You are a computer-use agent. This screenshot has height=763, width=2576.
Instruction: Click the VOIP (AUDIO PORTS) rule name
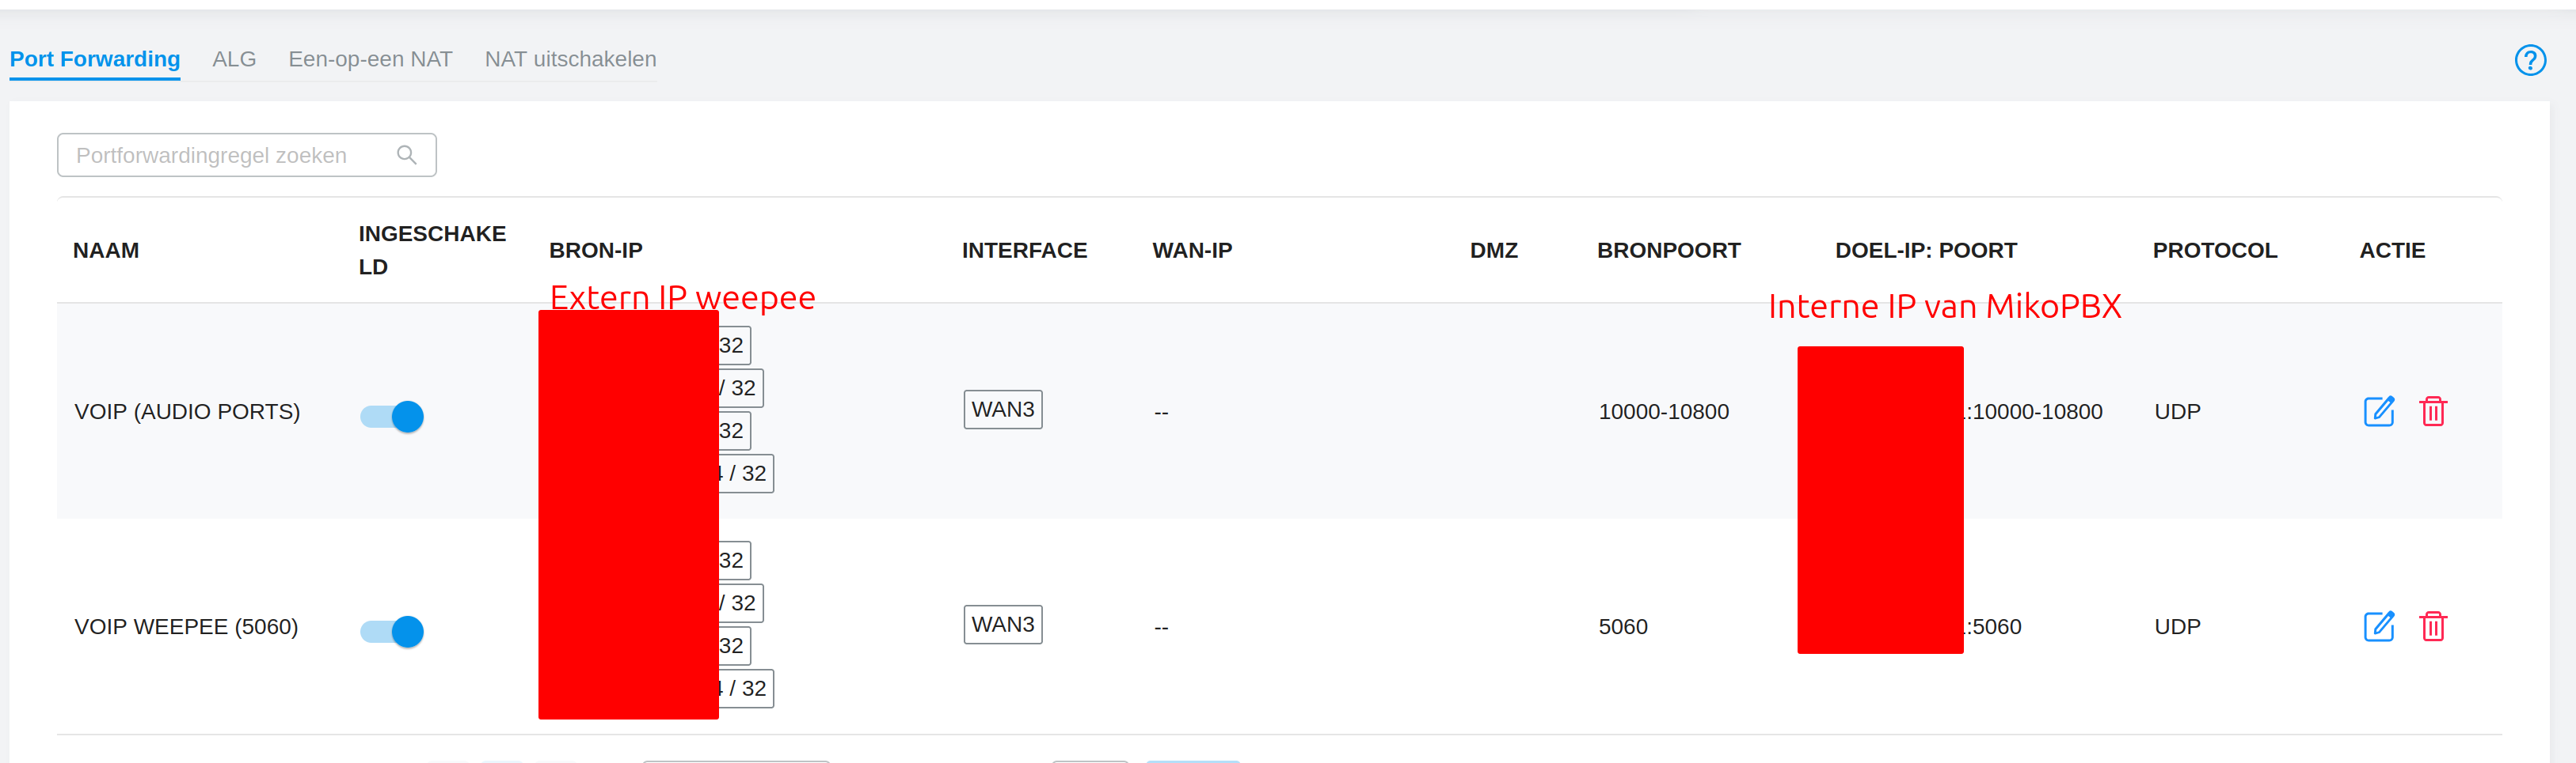(187, 411)
